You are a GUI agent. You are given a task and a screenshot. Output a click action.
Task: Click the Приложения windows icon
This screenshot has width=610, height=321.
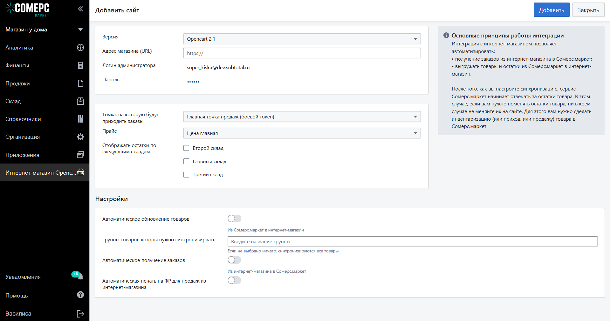[80, 155]
